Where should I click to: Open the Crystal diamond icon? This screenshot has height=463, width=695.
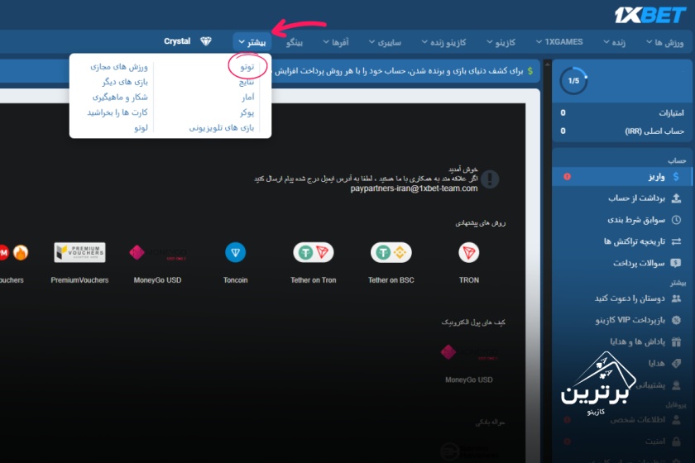(206, 41)
